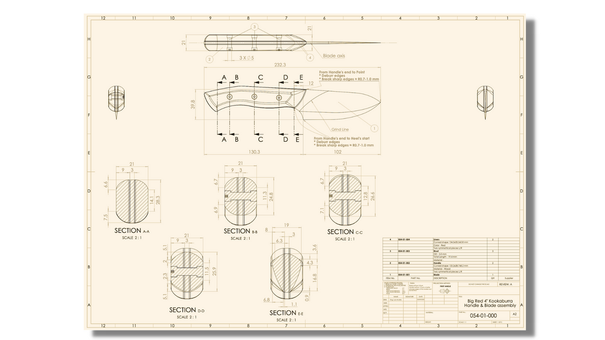Select the left-side knife end view
This screenshot has height=340, width=605.
[116, 101]
